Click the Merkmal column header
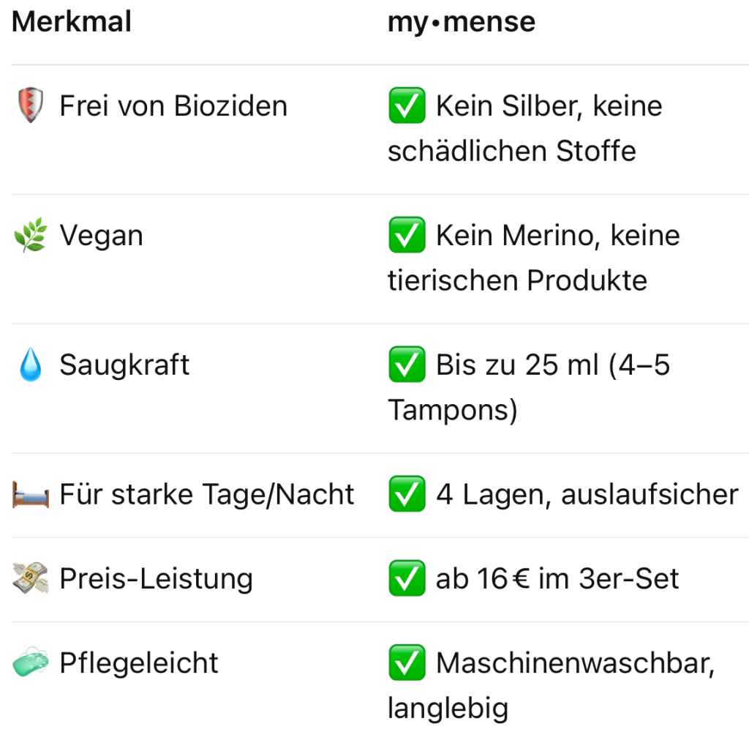Viewport: 749px width, 735px height. pos(72,22)
